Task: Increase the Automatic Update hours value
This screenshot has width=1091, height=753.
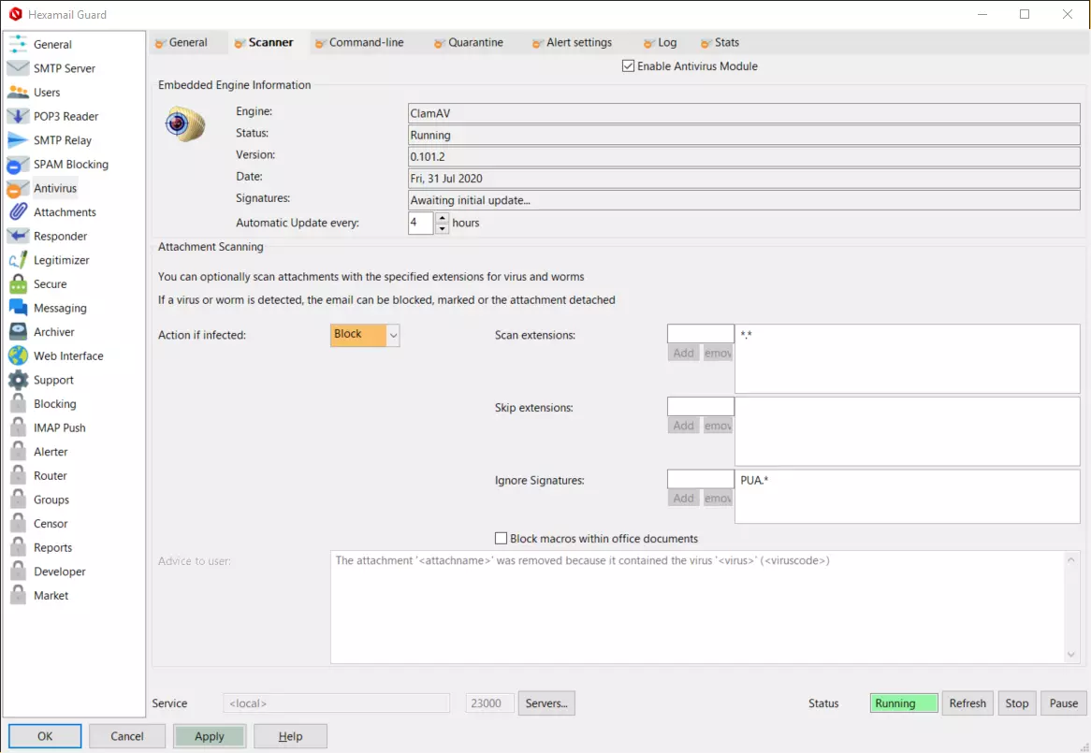Action: pos(442,218)
